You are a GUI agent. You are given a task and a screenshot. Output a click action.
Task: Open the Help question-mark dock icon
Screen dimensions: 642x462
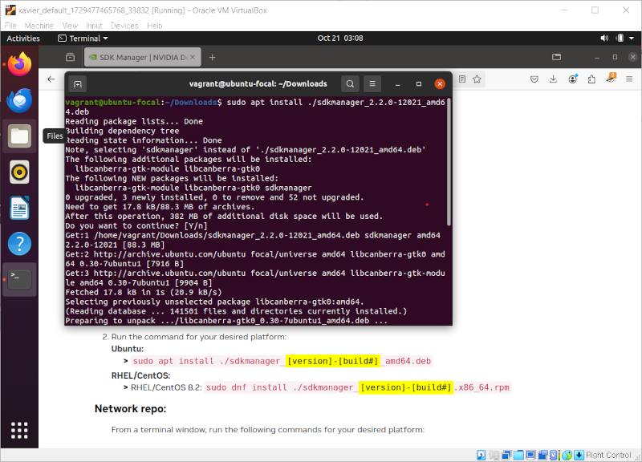[x=19, y=244]
